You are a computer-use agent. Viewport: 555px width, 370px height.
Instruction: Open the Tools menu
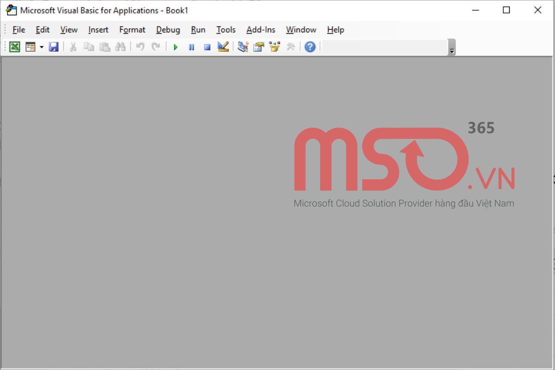click(226, 30)
